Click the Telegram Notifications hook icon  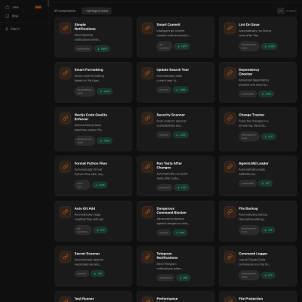pyautogui.click(x=148, y=257)
